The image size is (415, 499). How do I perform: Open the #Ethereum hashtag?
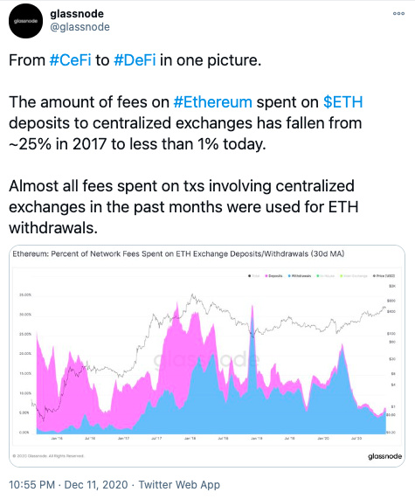[x=213, y=102]
